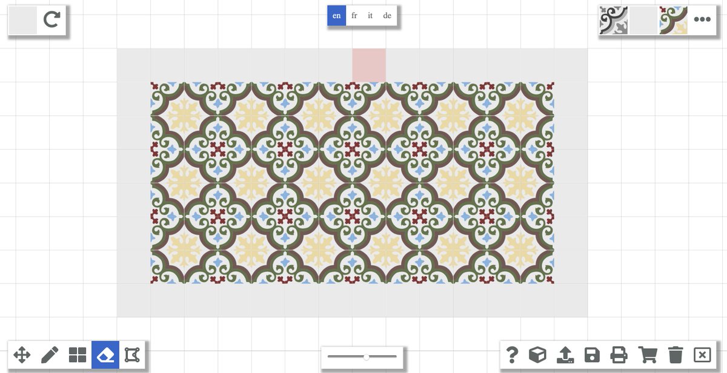Switch language to fr

pos(353,16)
